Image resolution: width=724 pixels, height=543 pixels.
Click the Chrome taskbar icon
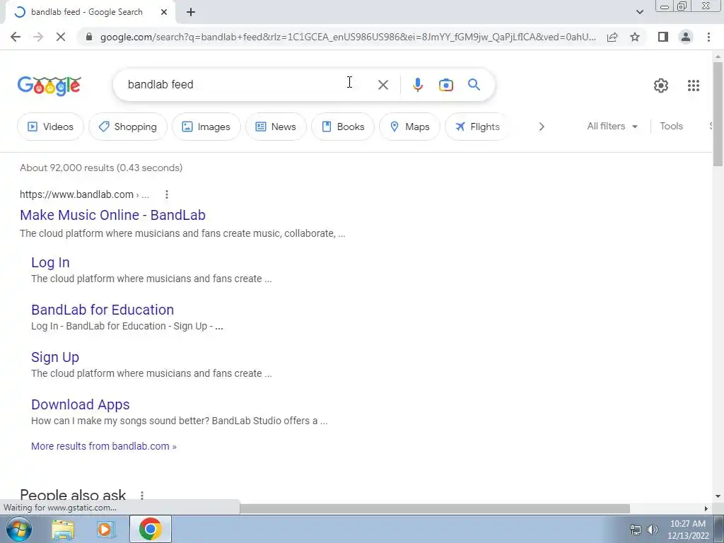(x=150, y=529)
